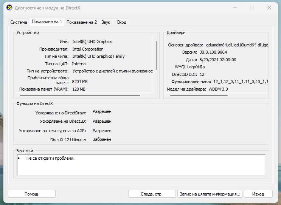Image resolution: width=281 pixels, height=205 pixels.
Task: Click the 8201 MB memory value
Action: (x=80, y=82)
